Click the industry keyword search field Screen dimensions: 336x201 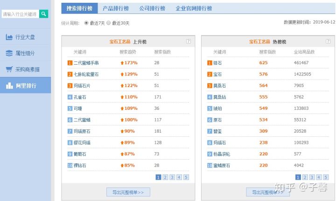click(21, 14)
